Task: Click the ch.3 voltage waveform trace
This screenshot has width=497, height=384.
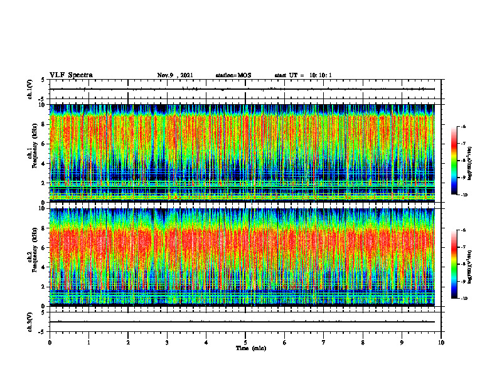Action: click(x=242, y=322)
